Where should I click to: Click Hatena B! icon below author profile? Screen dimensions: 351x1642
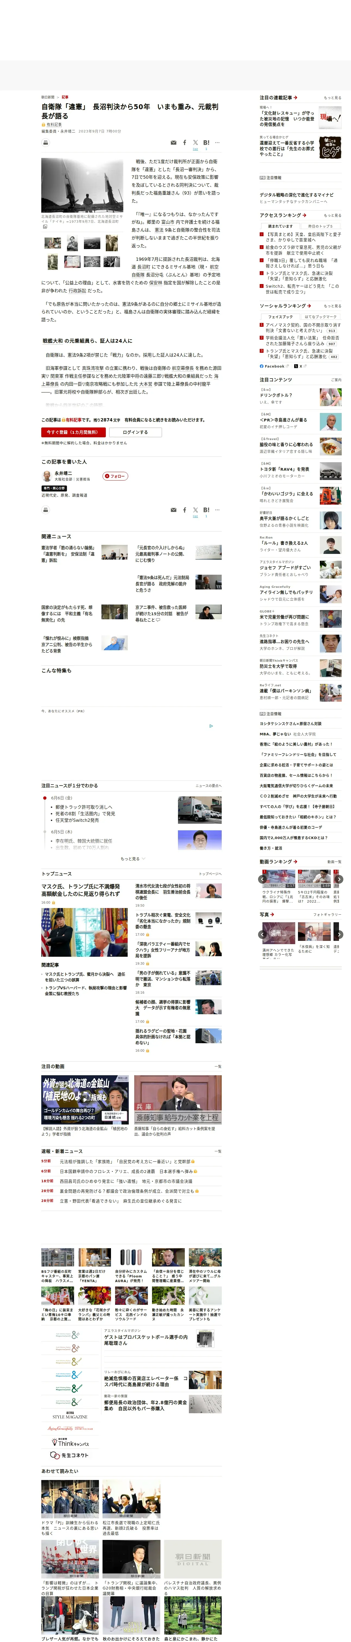coord(206,510)
